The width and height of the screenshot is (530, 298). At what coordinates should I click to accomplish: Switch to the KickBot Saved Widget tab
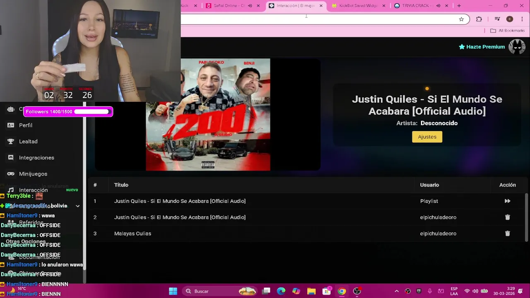[x=359, y=6]
